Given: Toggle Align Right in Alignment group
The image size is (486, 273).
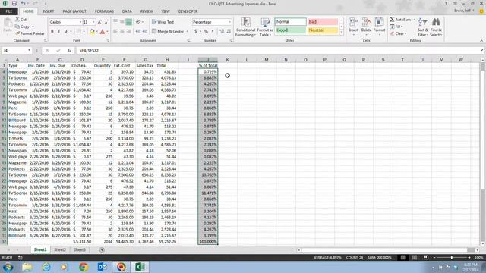Looking at the screenshot, I should (x=128, y=32).
